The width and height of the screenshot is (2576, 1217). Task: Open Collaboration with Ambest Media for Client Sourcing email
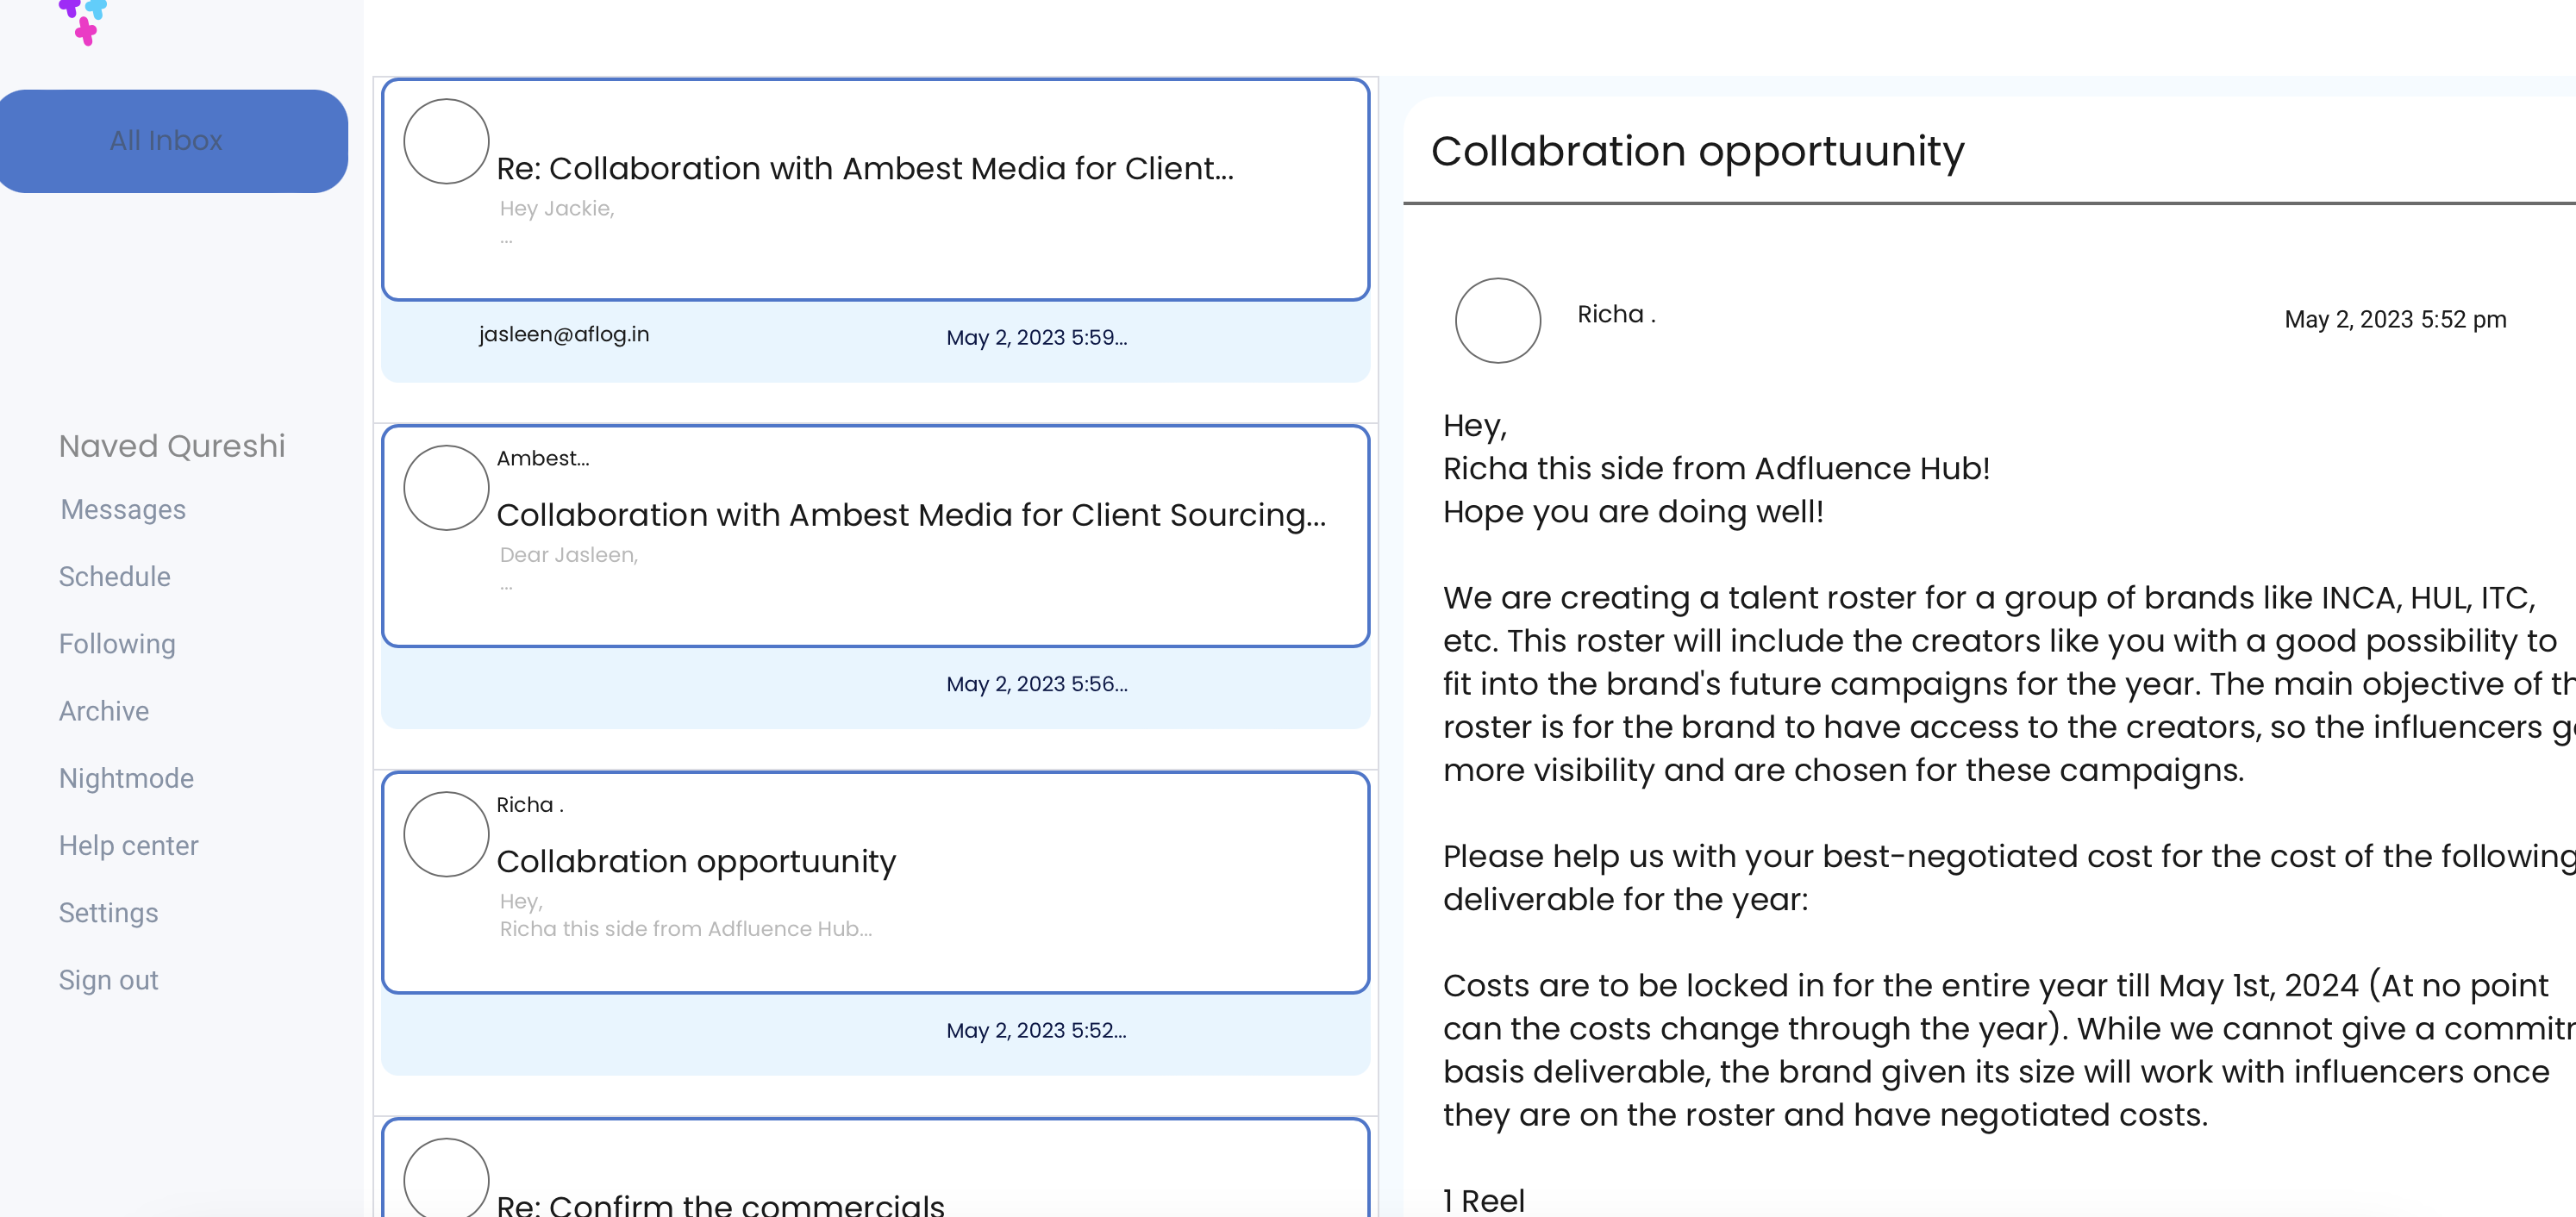coord(910,515)
